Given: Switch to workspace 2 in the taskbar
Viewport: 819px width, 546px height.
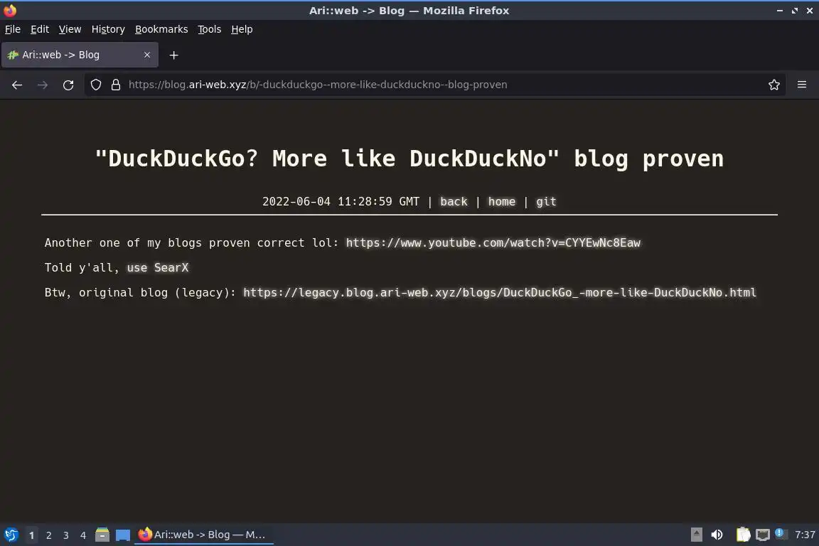Looking at the screenshot, I should (49, 535).
